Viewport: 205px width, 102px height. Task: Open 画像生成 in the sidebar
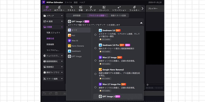pos(50,39)
